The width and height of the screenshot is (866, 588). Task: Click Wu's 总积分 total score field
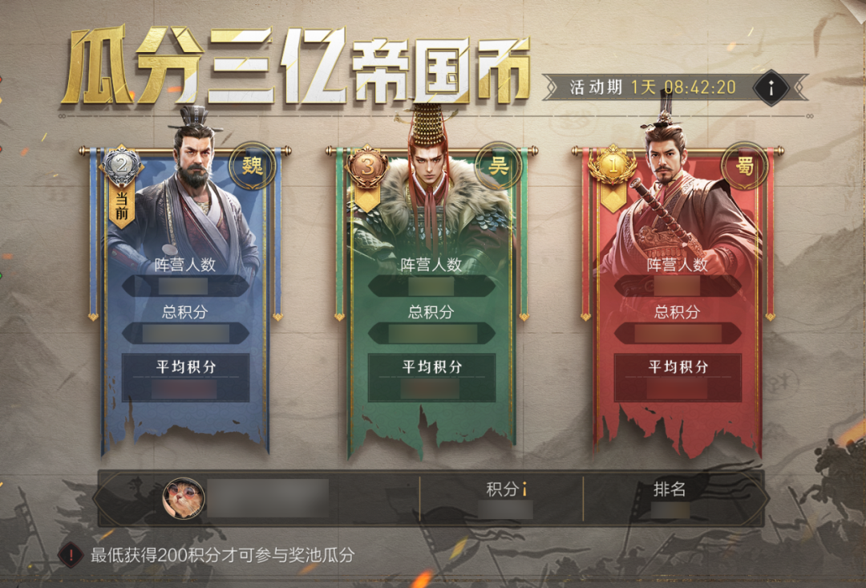click(x=432, y=333)
